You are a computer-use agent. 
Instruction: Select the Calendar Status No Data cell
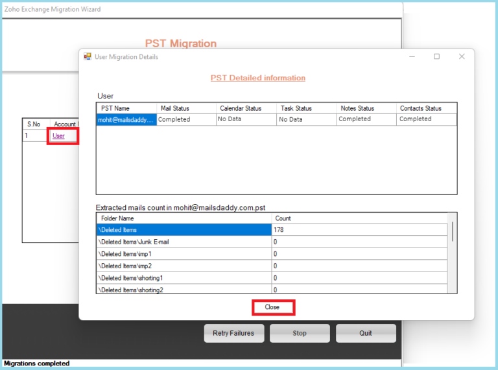(x=246, y=120)
